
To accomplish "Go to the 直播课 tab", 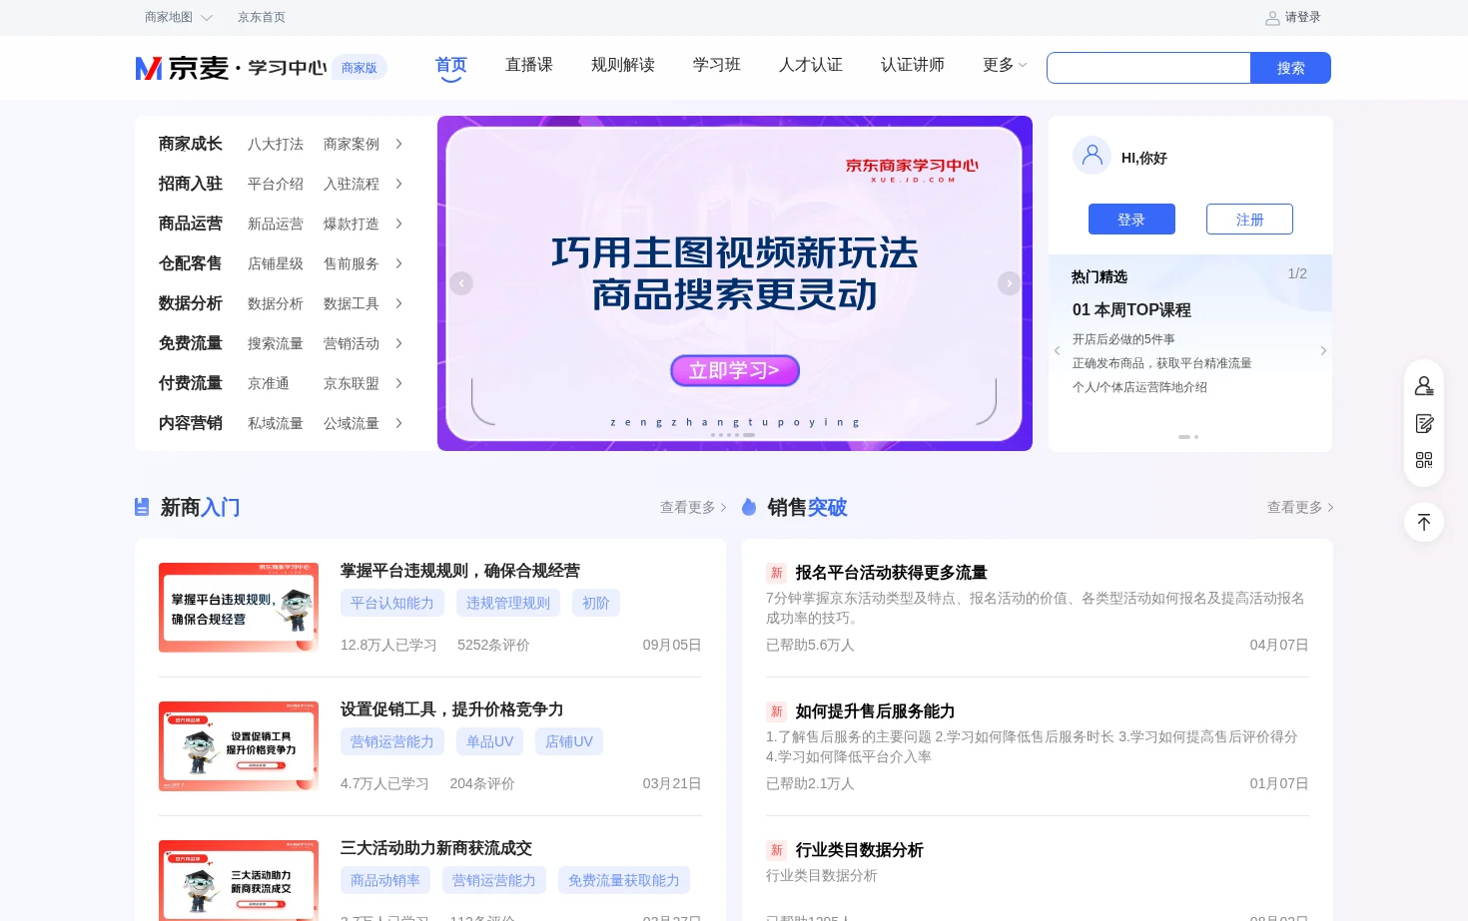I will click(x=529, y=65).
